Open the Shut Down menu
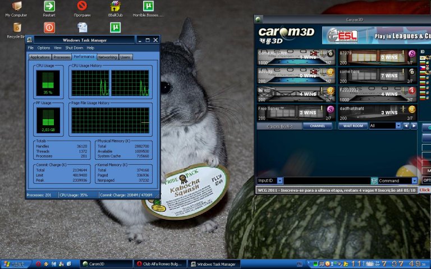 click(x=74, y=48)
